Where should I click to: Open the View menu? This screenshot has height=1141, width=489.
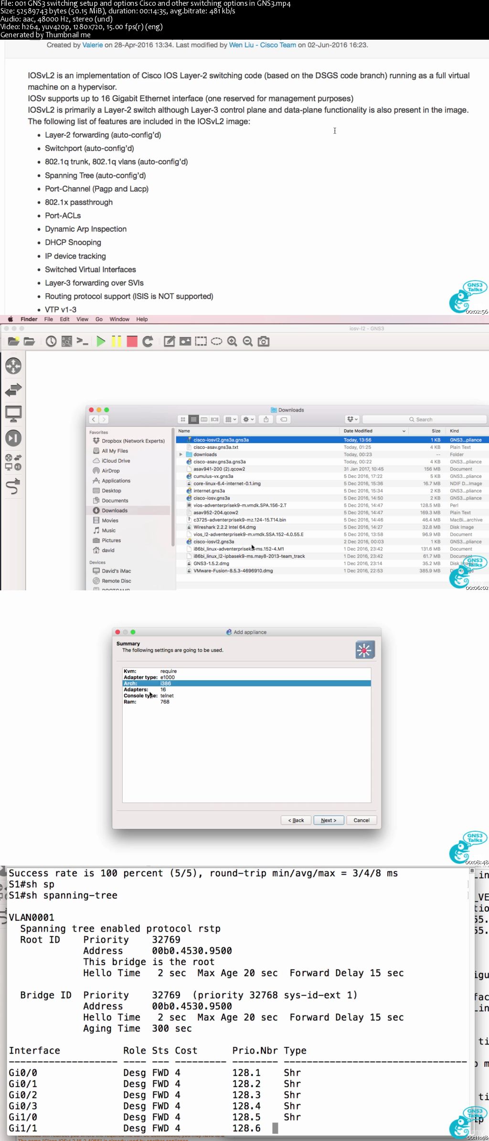coord(83,319)
